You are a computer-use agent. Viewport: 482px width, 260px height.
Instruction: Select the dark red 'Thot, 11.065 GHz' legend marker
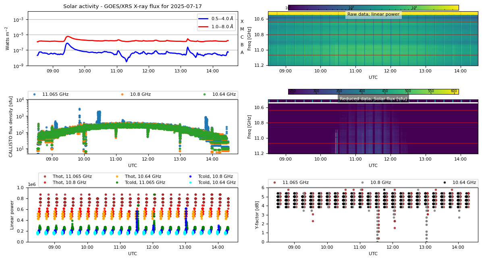click(x=45, y=176)
